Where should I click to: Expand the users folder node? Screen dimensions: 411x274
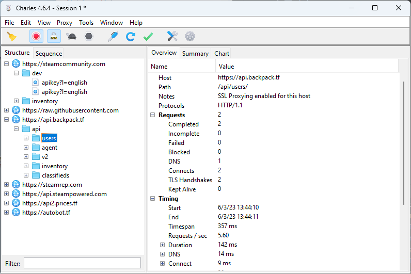26,138
